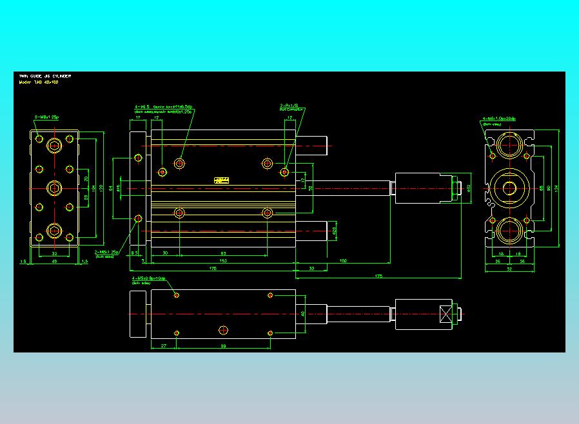Select the 8-M8x1.25p annotation on left view

(47, 117)
